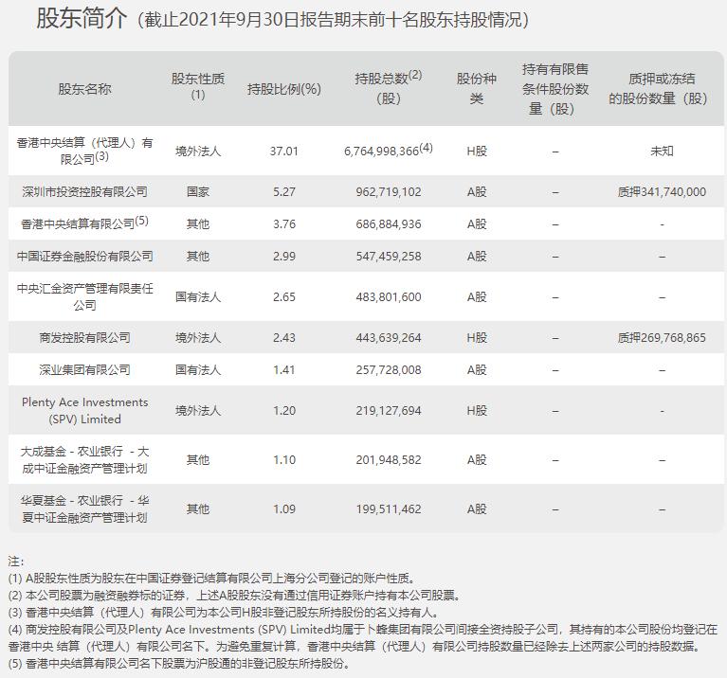Click the 2.99 percentage cell
The width and height of the screenshot is (727, 678).
coord(283,256)
